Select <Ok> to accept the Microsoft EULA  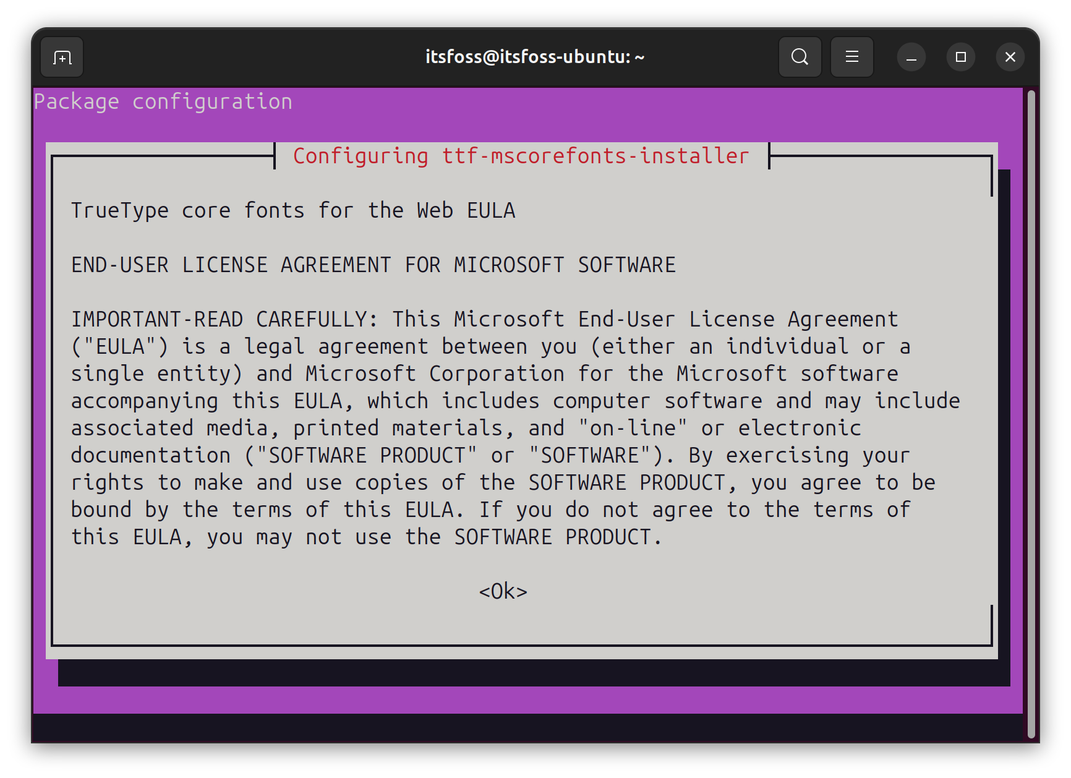(503, 591)
